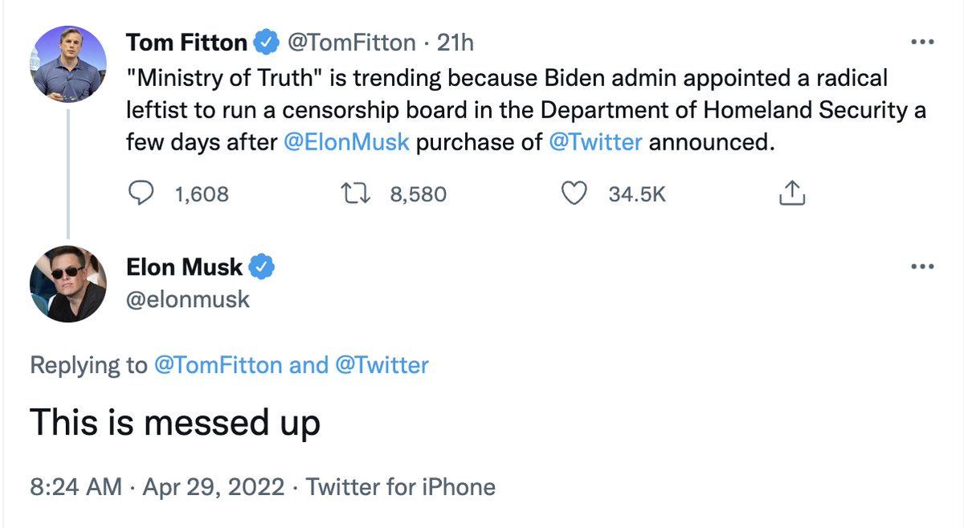
Task: Click Elon Musk's verified badge
Action: point(263,267)
